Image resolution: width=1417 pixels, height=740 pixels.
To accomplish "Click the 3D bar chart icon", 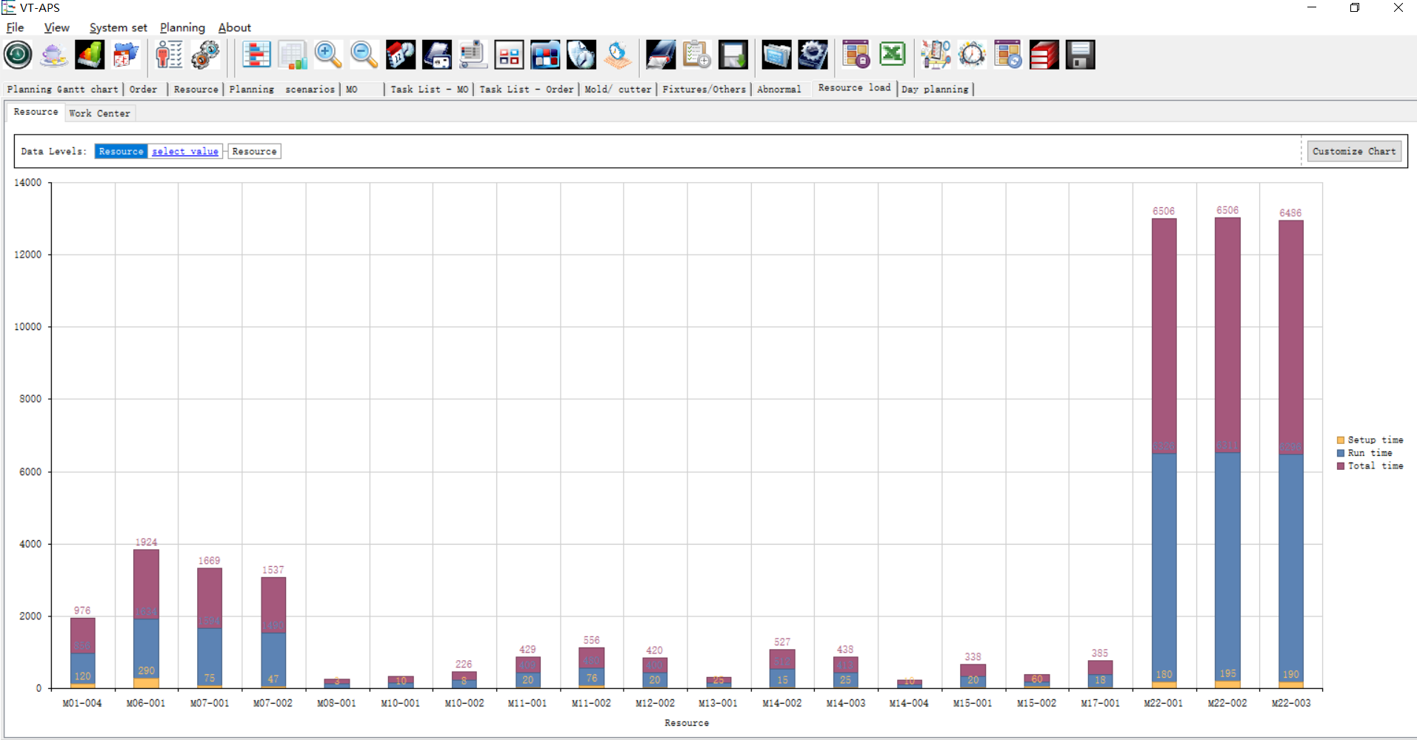I will 90,55.
